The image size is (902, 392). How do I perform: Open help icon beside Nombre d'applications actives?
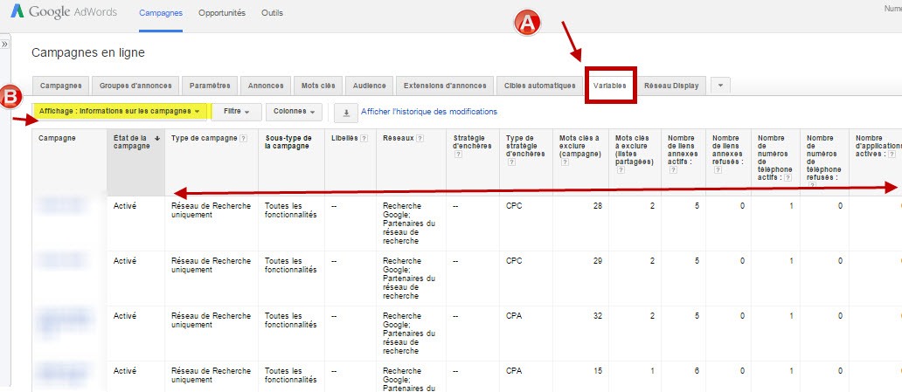point(892,154)
